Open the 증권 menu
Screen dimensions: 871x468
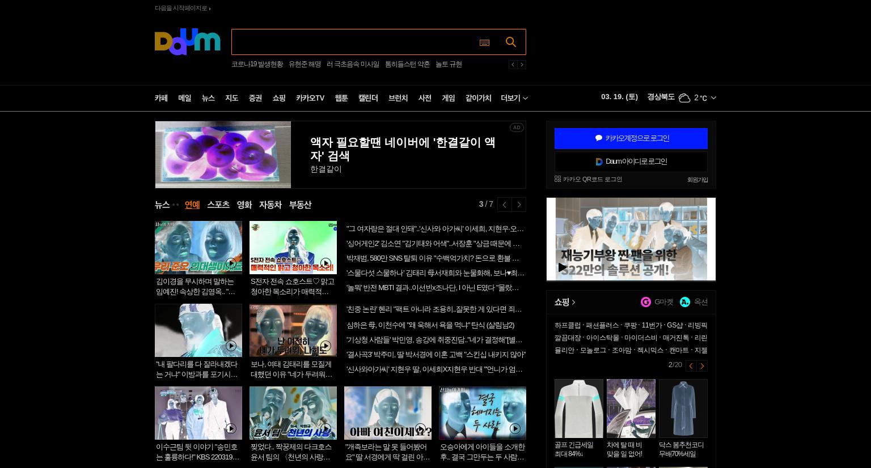click(255, 98)
